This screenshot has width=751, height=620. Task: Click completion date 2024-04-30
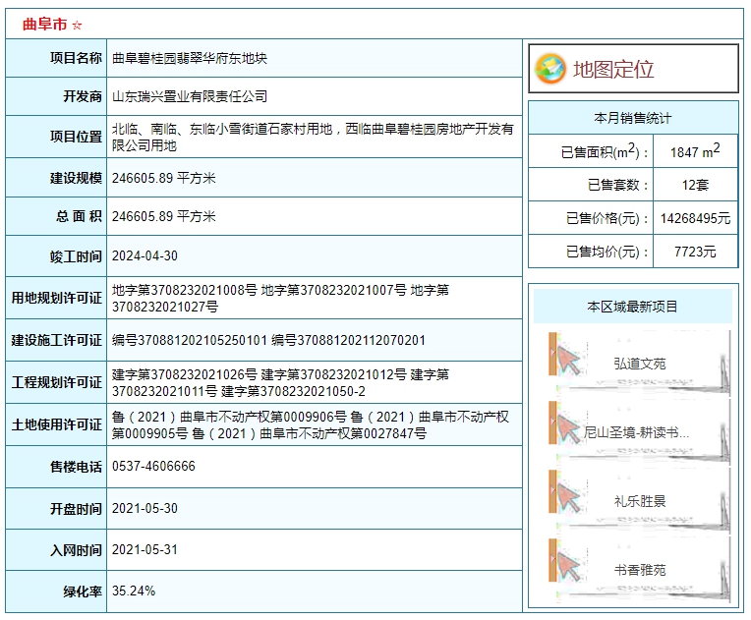point(144,256)
